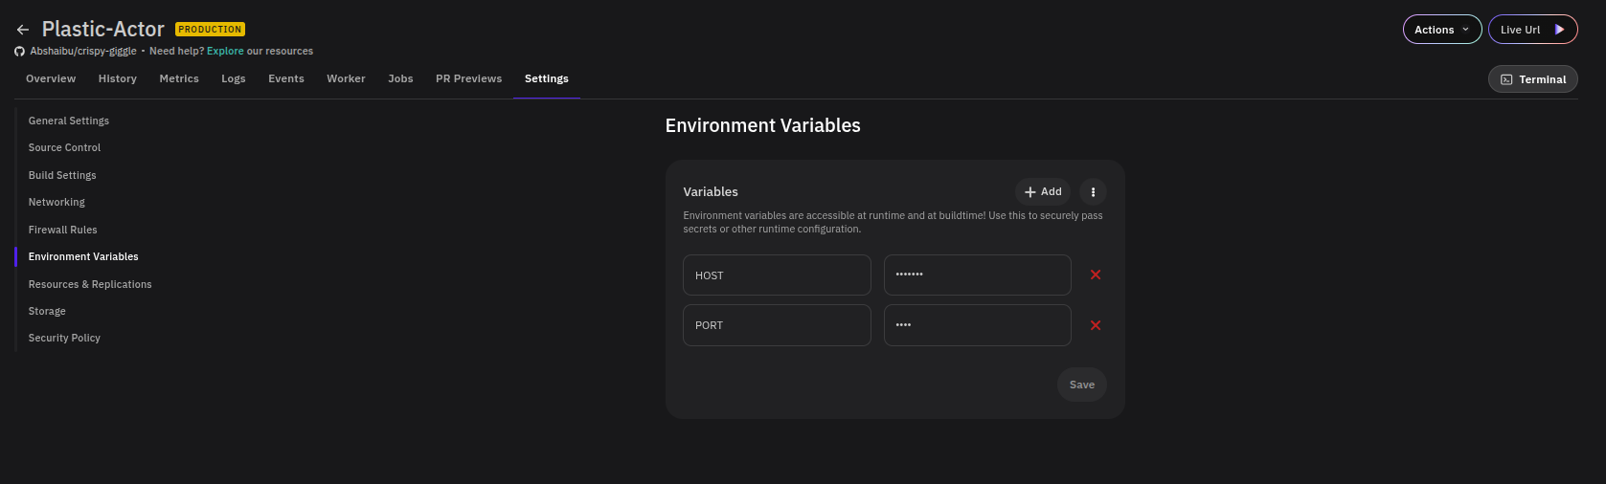Viewport: 1606px width, 484px height.
Task: Go to the History tab
Action: point(118,78)
